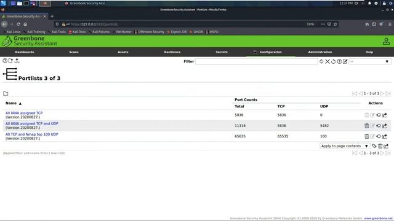This screenshot has height=221, width=394.
Task: Move page contents to trashcan
Action: pos(380,146)
